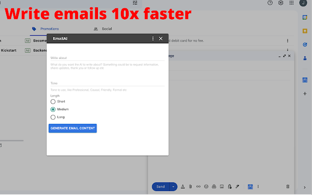Switch to the Promotions tab

tap(45, 29)
